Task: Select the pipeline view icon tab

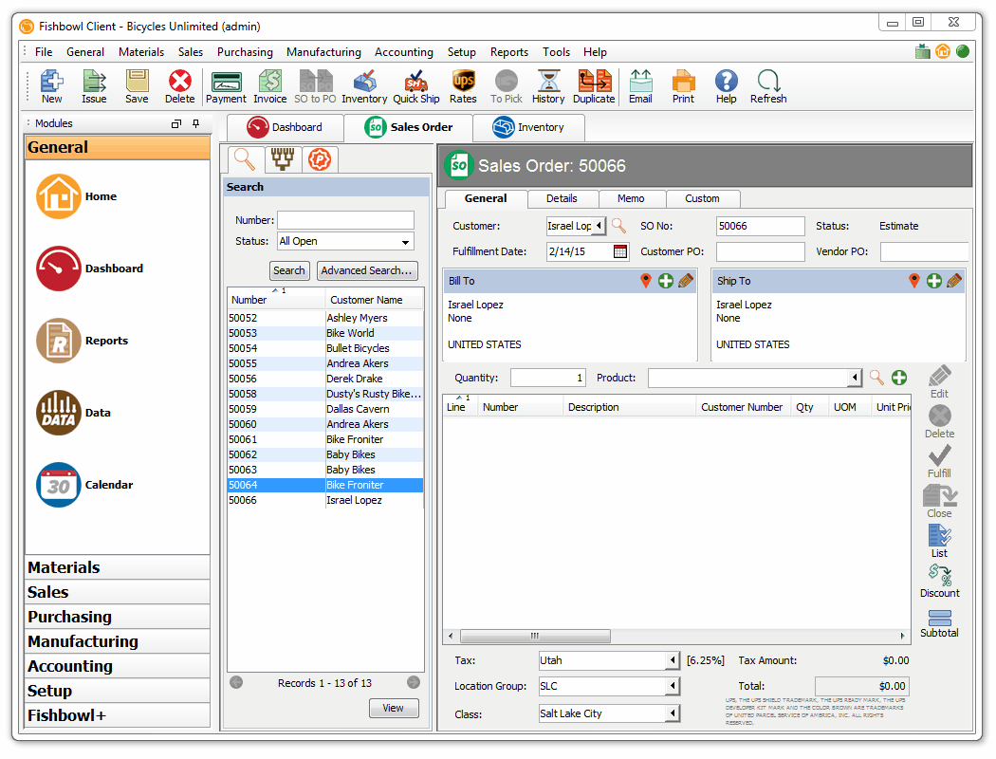Action: tap(283, 158)
